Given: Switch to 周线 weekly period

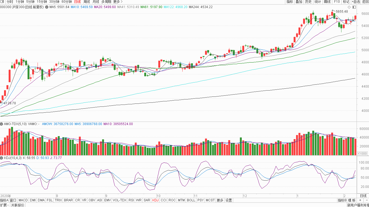Looking at the screenshot, I should pos(87,2).
